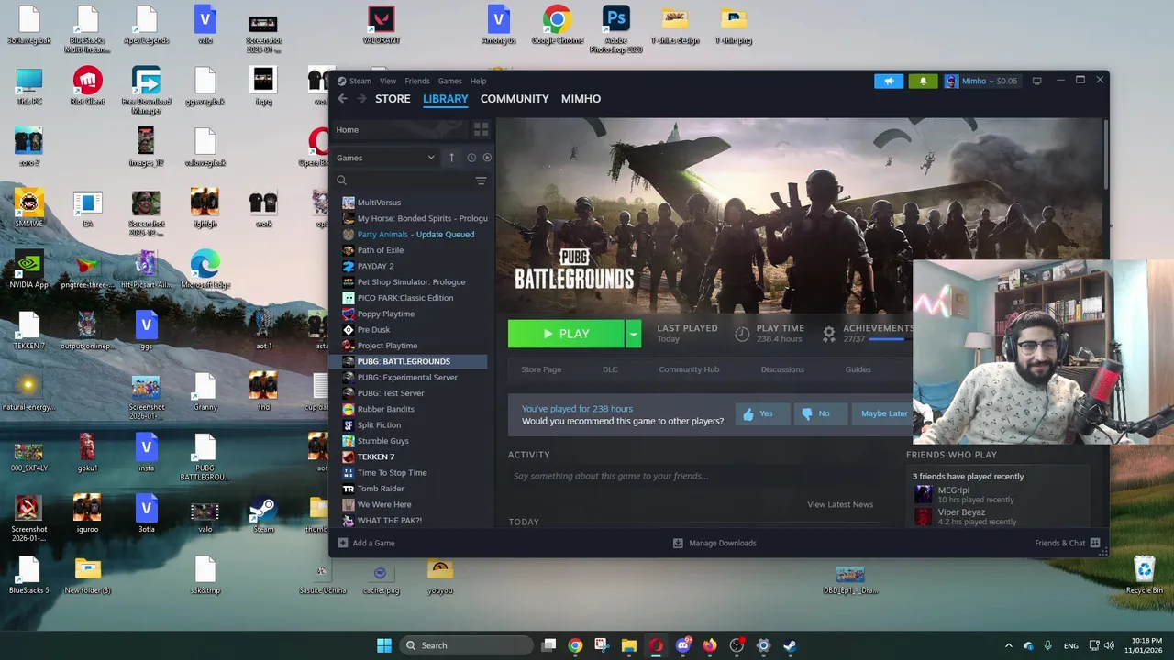Open VALORANT desktop shortcut

382,26
